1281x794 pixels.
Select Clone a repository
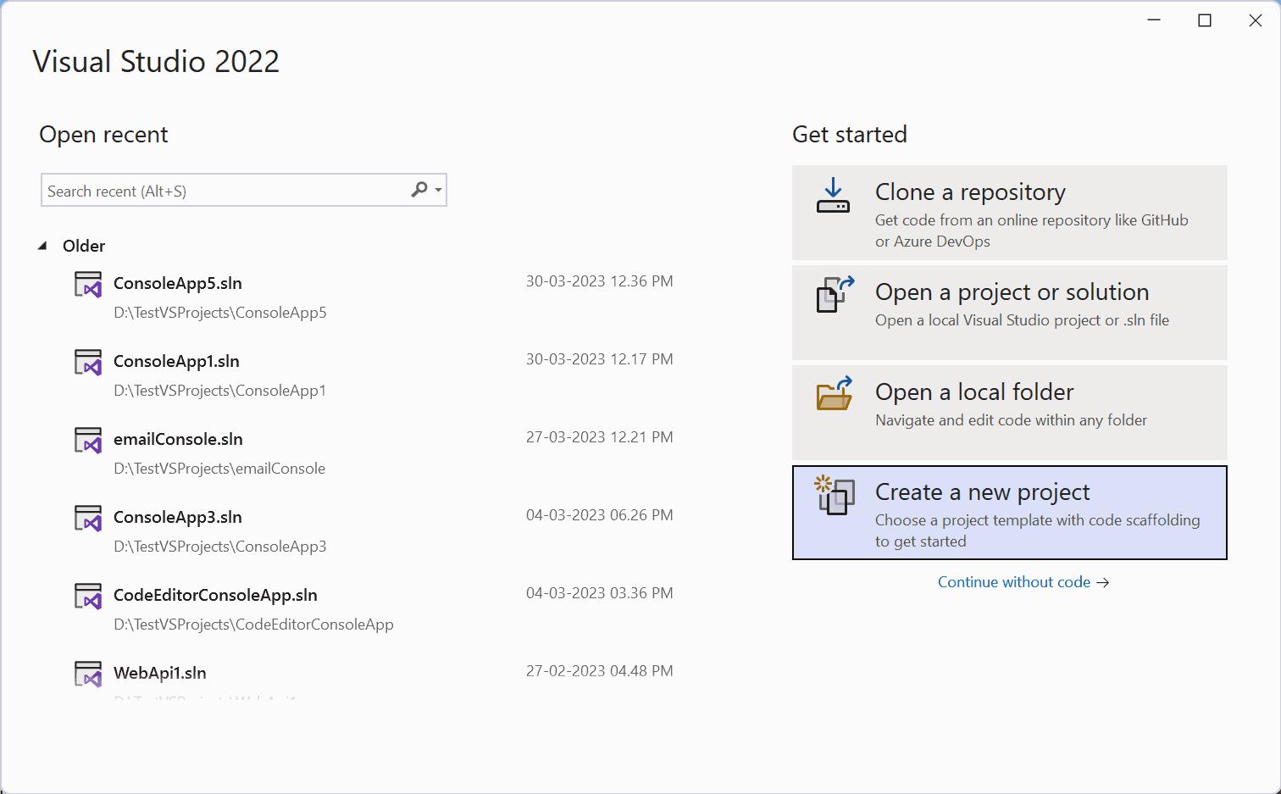pyautogui.click(x=1008, y=213)
